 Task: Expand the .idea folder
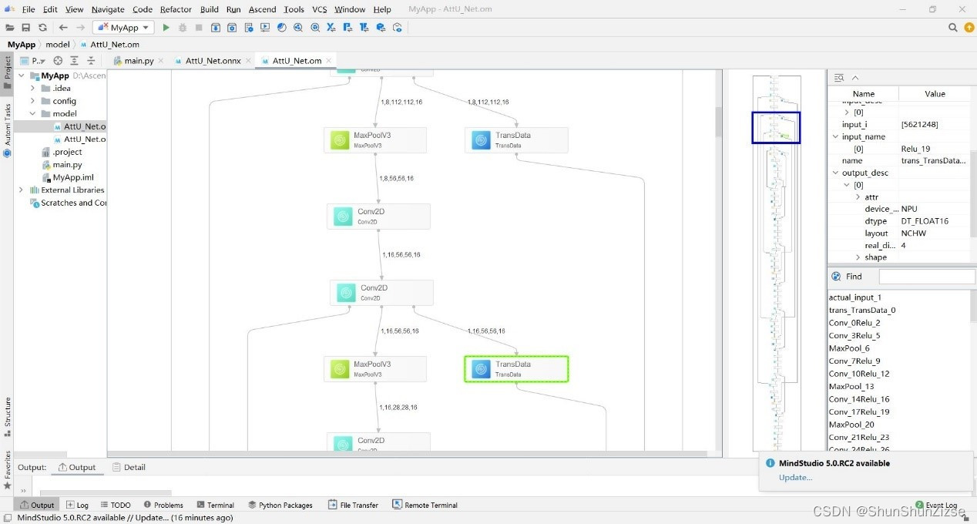32,89
